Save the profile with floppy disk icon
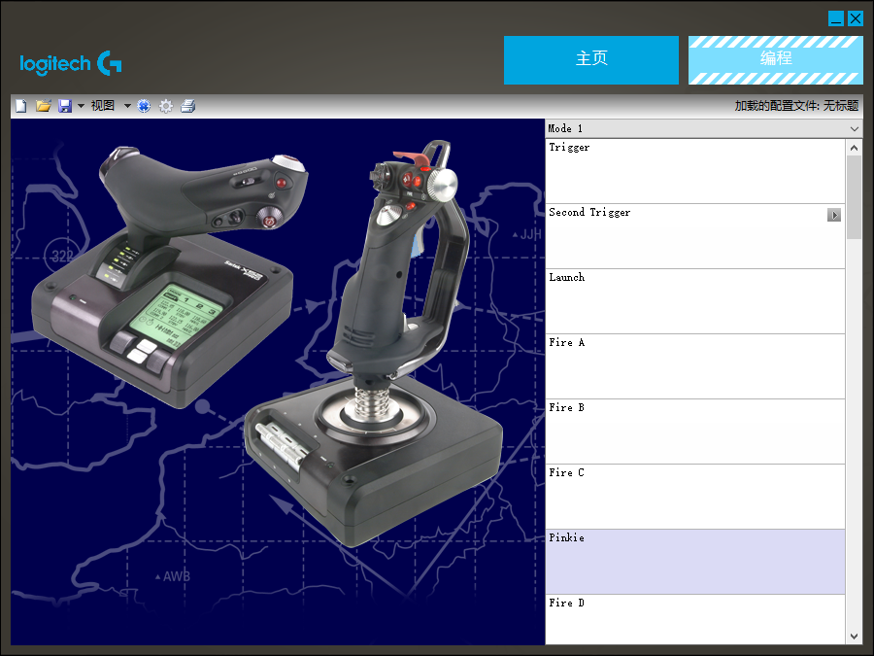Viewport: 874px width, 656px height. [65, 106]
